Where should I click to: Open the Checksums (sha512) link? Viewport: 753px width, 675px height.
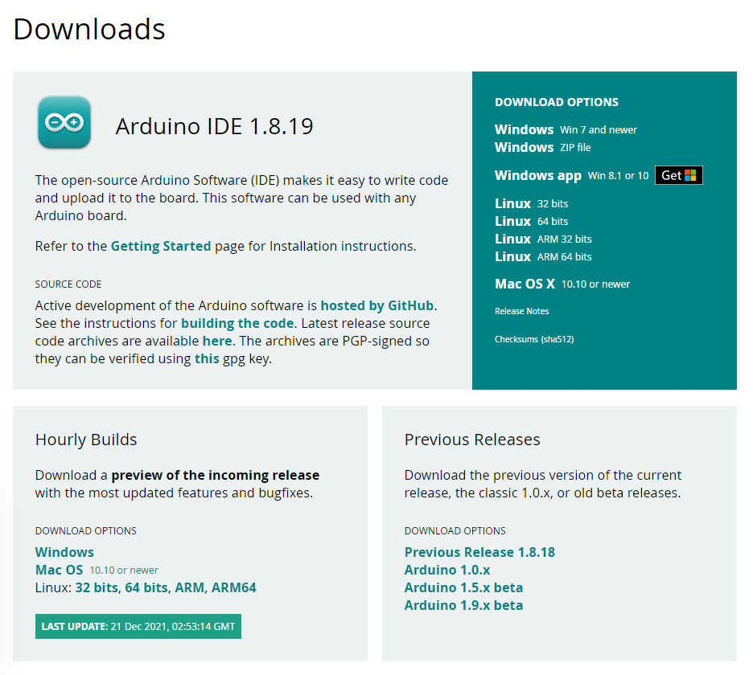[x=534, y=339]
